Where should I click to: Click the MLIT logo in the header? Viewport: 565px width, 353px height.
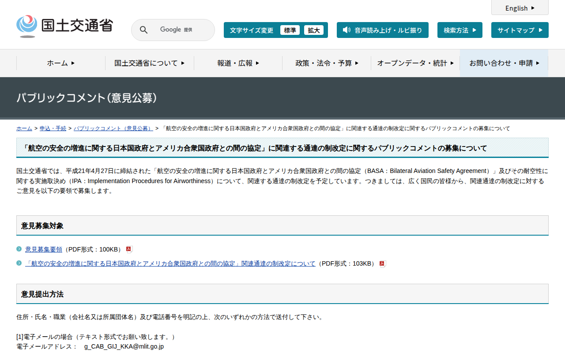(64, 26)
